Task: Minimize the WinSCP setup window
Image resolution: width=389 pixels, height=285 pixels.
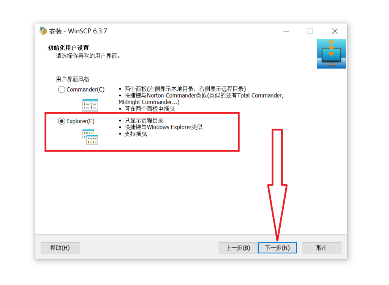Action: coord(286,31)
